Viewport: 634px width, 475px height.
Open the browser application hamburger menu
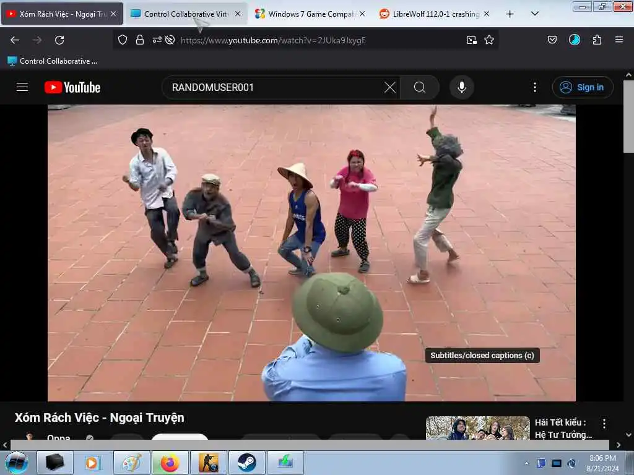(619, 40)
